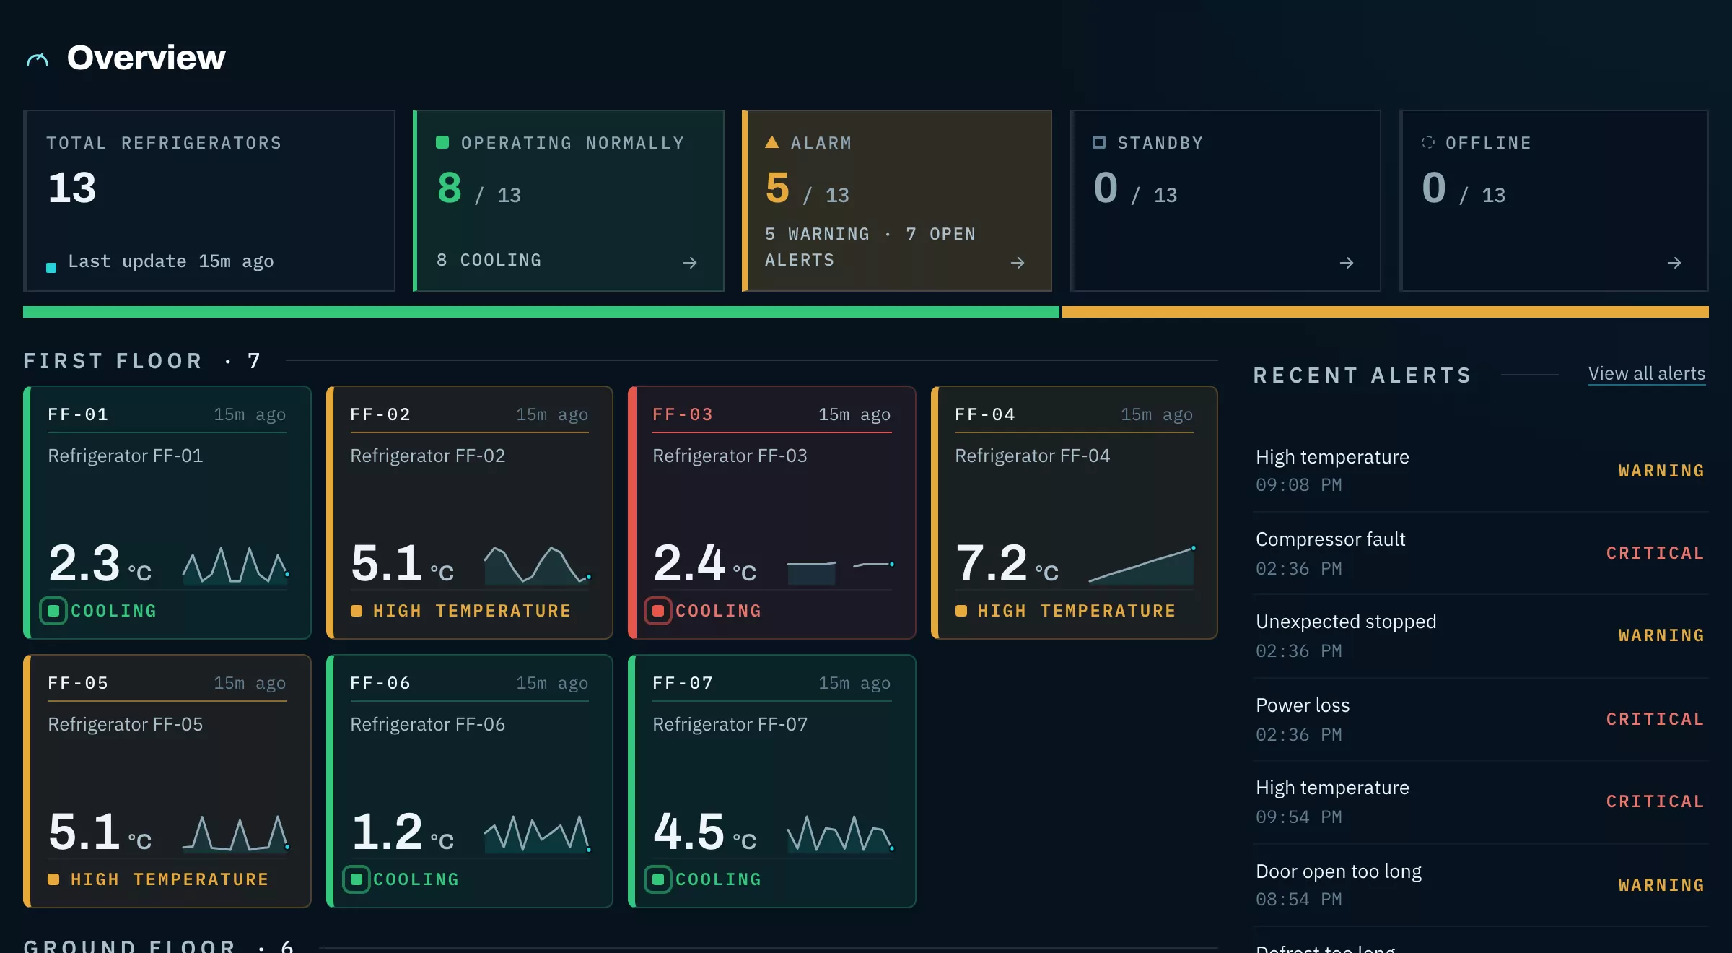1732x953 pixels.
Task: Click the 7.2 °C reading on FF-04
Action: (1007, 563)
